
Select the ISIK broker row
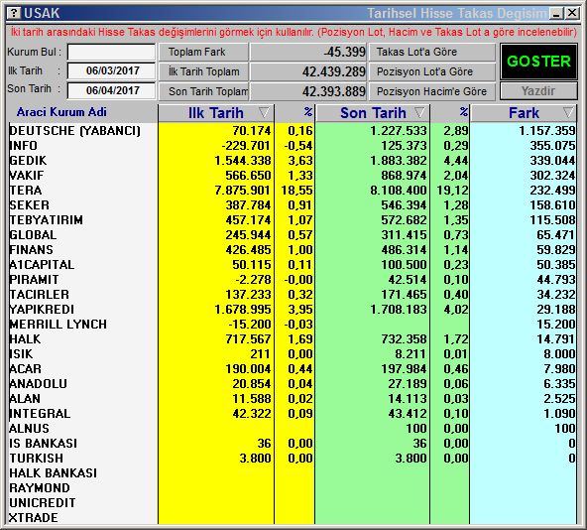pos(292,354)
